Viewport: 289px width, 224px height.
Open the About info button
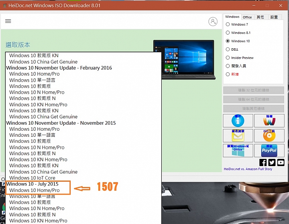click(238, 121)
